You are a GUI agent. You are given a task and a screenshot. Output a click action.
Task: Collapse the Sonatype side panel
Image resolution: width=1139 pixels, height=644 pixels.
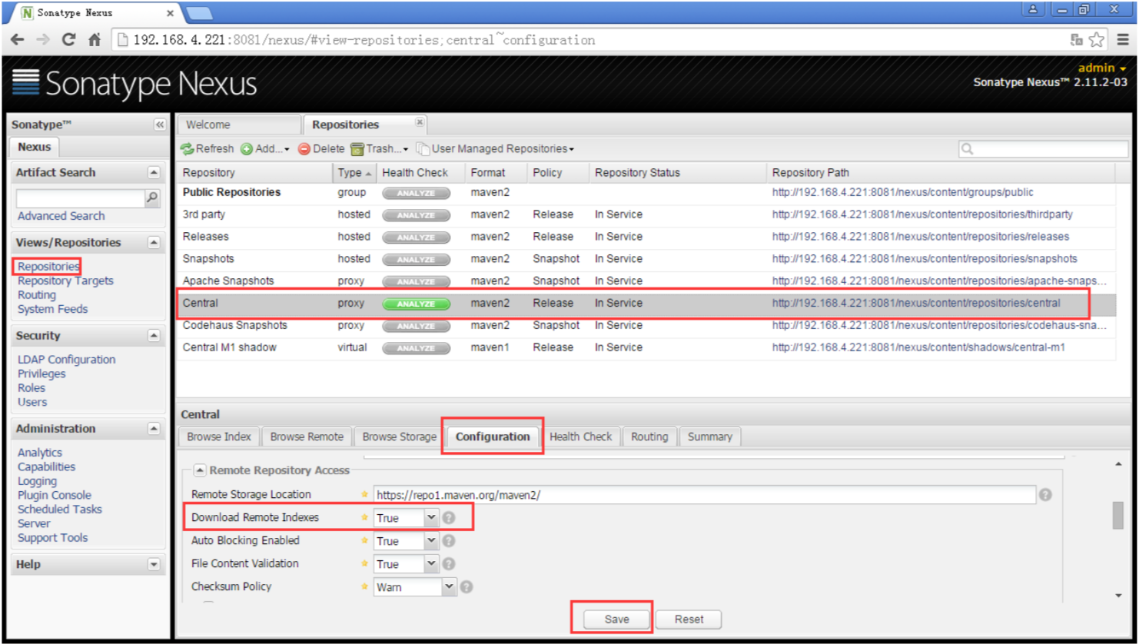coord(159,124)
